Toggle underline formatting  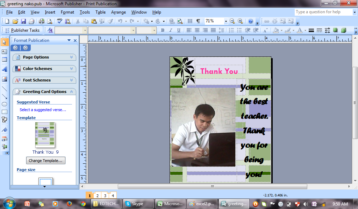(178, 30)
